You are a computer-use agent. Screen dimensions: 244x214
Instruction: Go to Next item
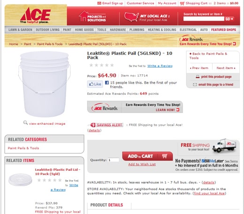[x=226, y=68]
